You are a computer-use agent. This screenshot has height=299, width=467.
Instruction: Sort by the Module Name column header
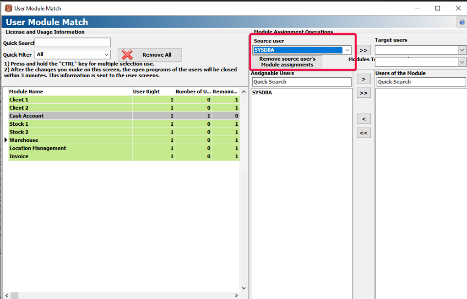[69, 91]
